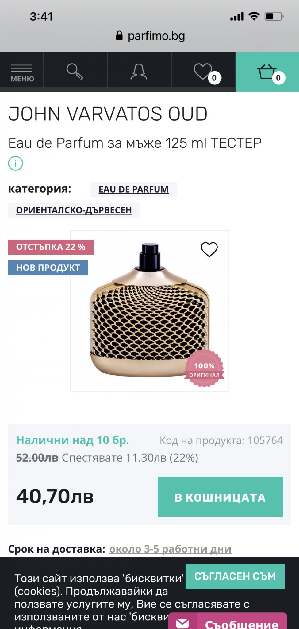Open the perfume bottle product image
The width and height of the screenshot is (299, 629).
point(150,311)
